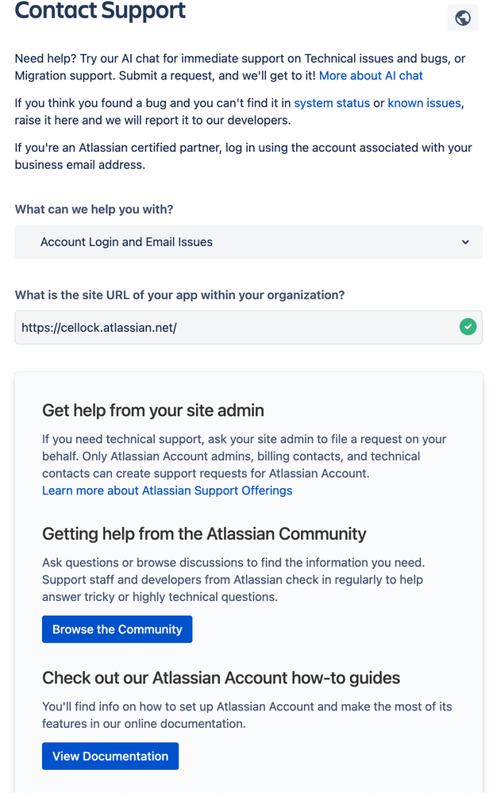Viewport: 493px width, 793px height.
Task: Click the green checkmark validation icon
Action: pos(468,327)
